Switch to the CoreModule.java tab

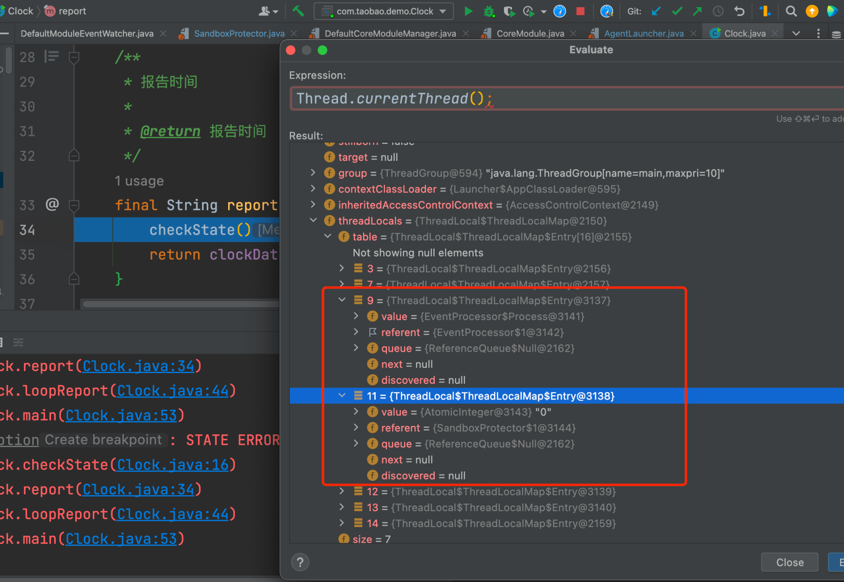pyautogui.click(x=530, y=33)
